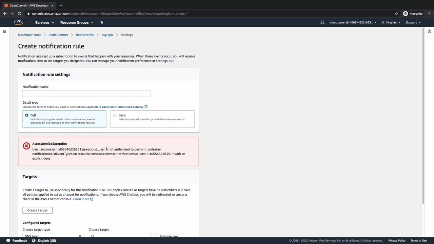434x244 pixels.
Task: Go back with the browser back arrow
Action: tap(5, 14)
